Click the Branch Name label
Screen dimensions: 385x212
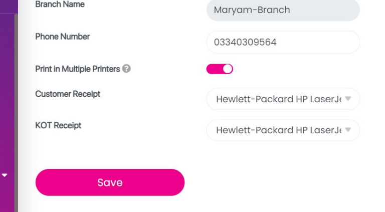pos(60,5)
